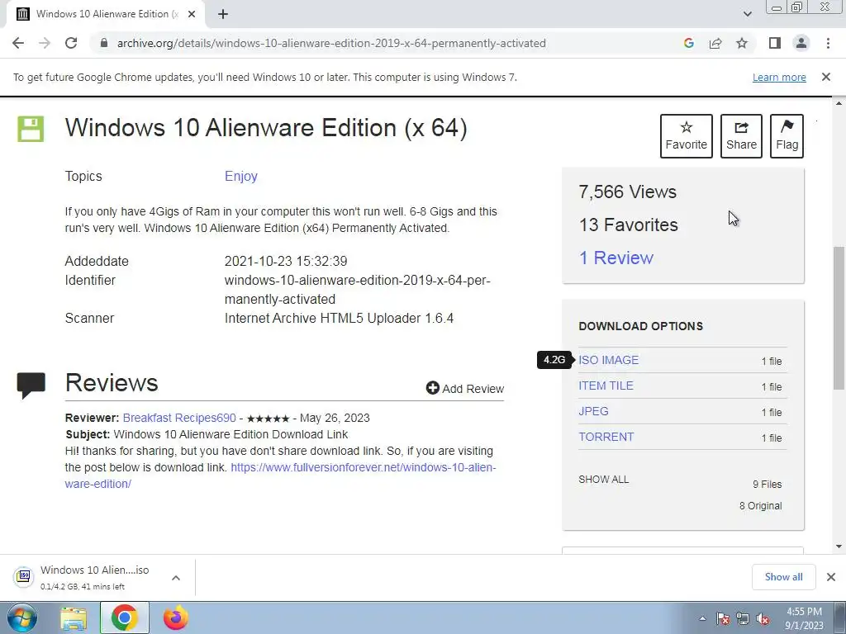Open the Action Center flag icon
The width and height of the screenshot is (846, 634).
[723, 618]
